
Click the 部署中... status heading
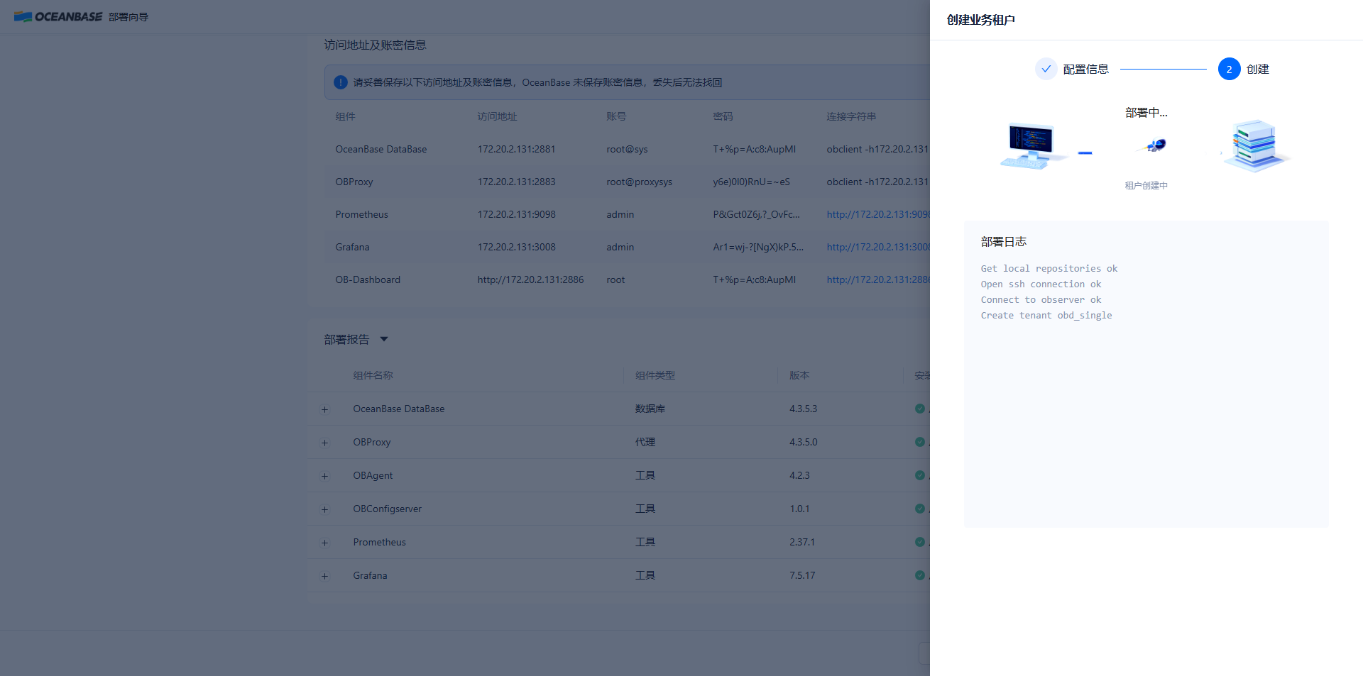(1146, 113)
